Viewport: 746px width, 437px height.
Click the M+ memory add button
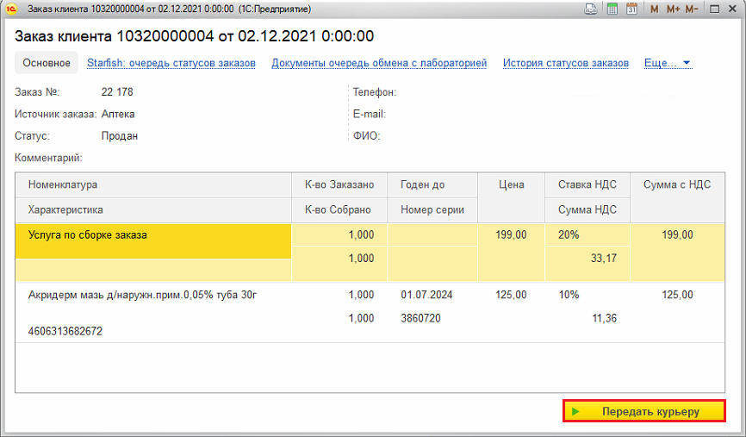coord(672,9)
